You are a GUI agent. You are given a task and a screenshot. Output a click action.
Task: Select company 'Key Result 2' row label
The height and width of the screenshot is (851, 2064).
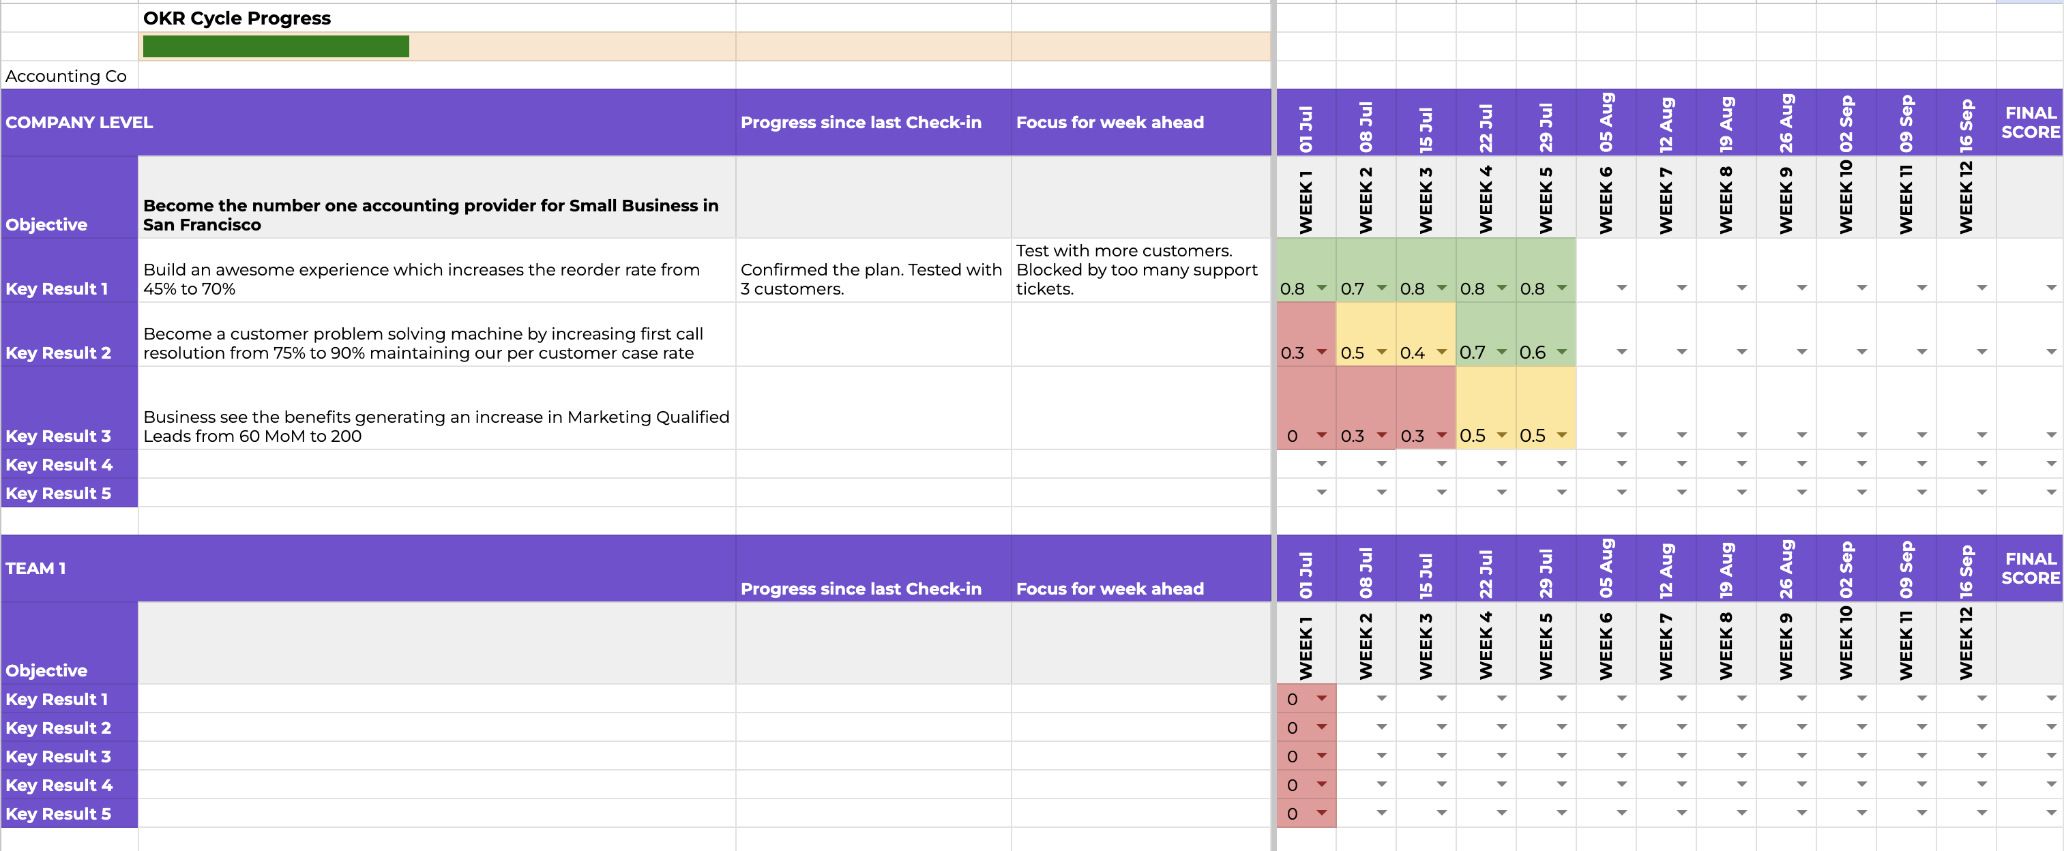tap(70, 334)
